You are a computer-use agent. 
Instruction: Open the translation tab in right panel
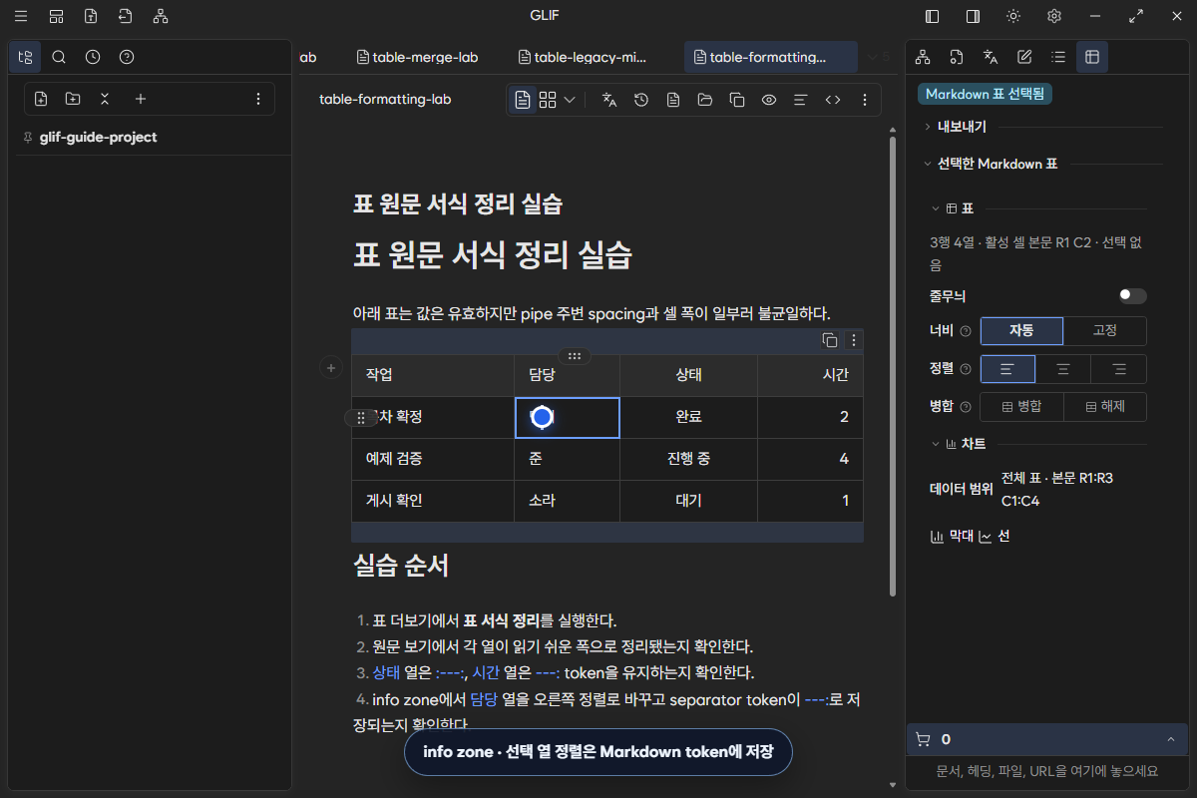pyautogui.click(x=991, y=57)
